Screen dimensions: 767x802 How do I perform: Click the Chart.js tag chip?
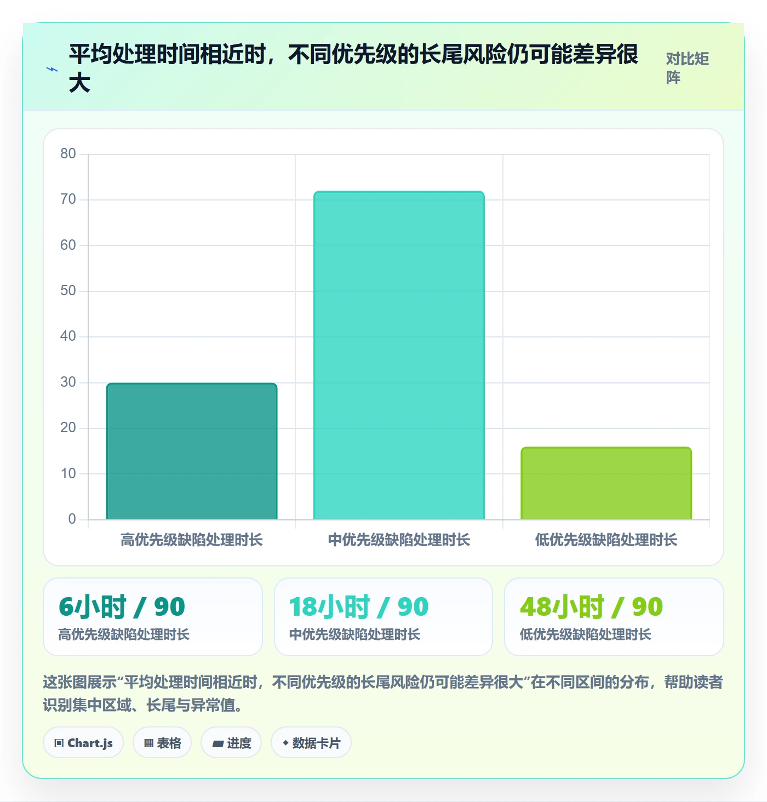click(83, 743)
